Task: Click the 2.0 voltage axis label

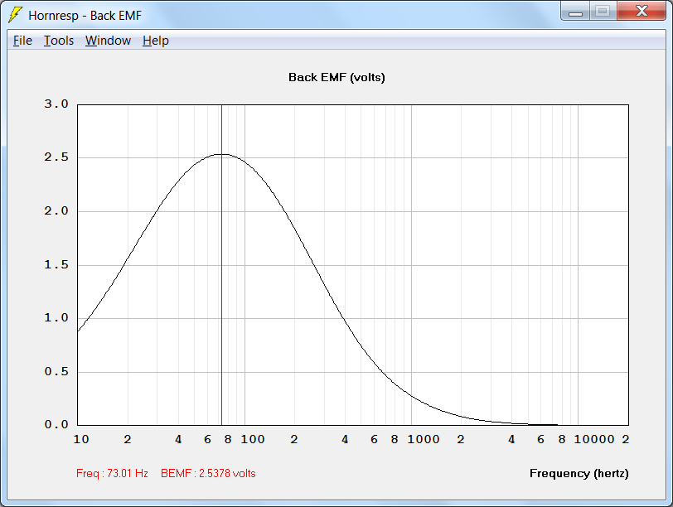Action: (56, 210)
